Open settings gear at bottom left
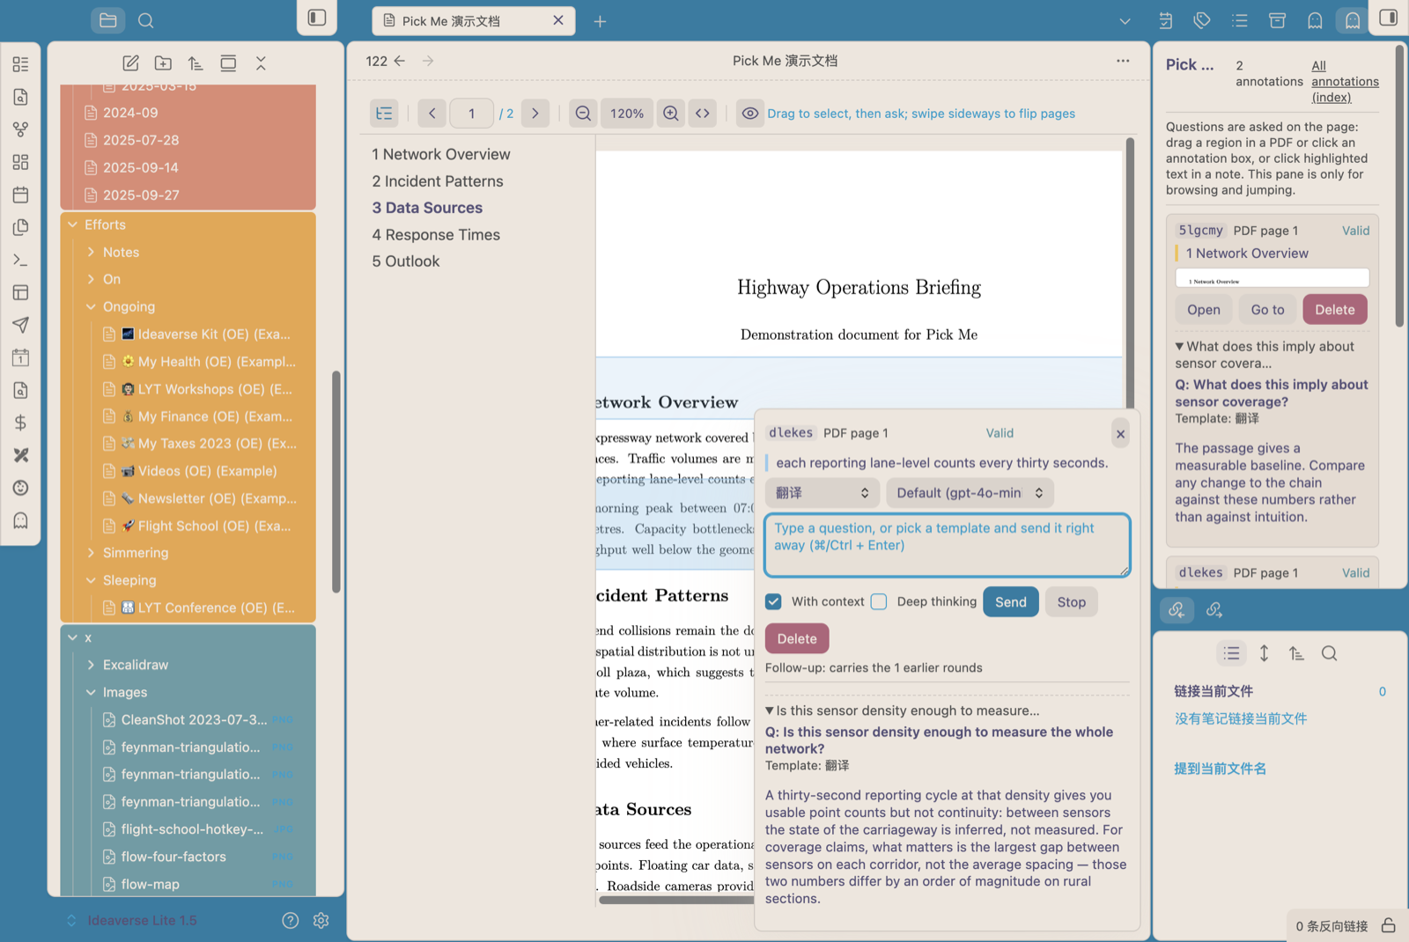The height and width of the screenshot is (942, 1409). pos(321,920)
